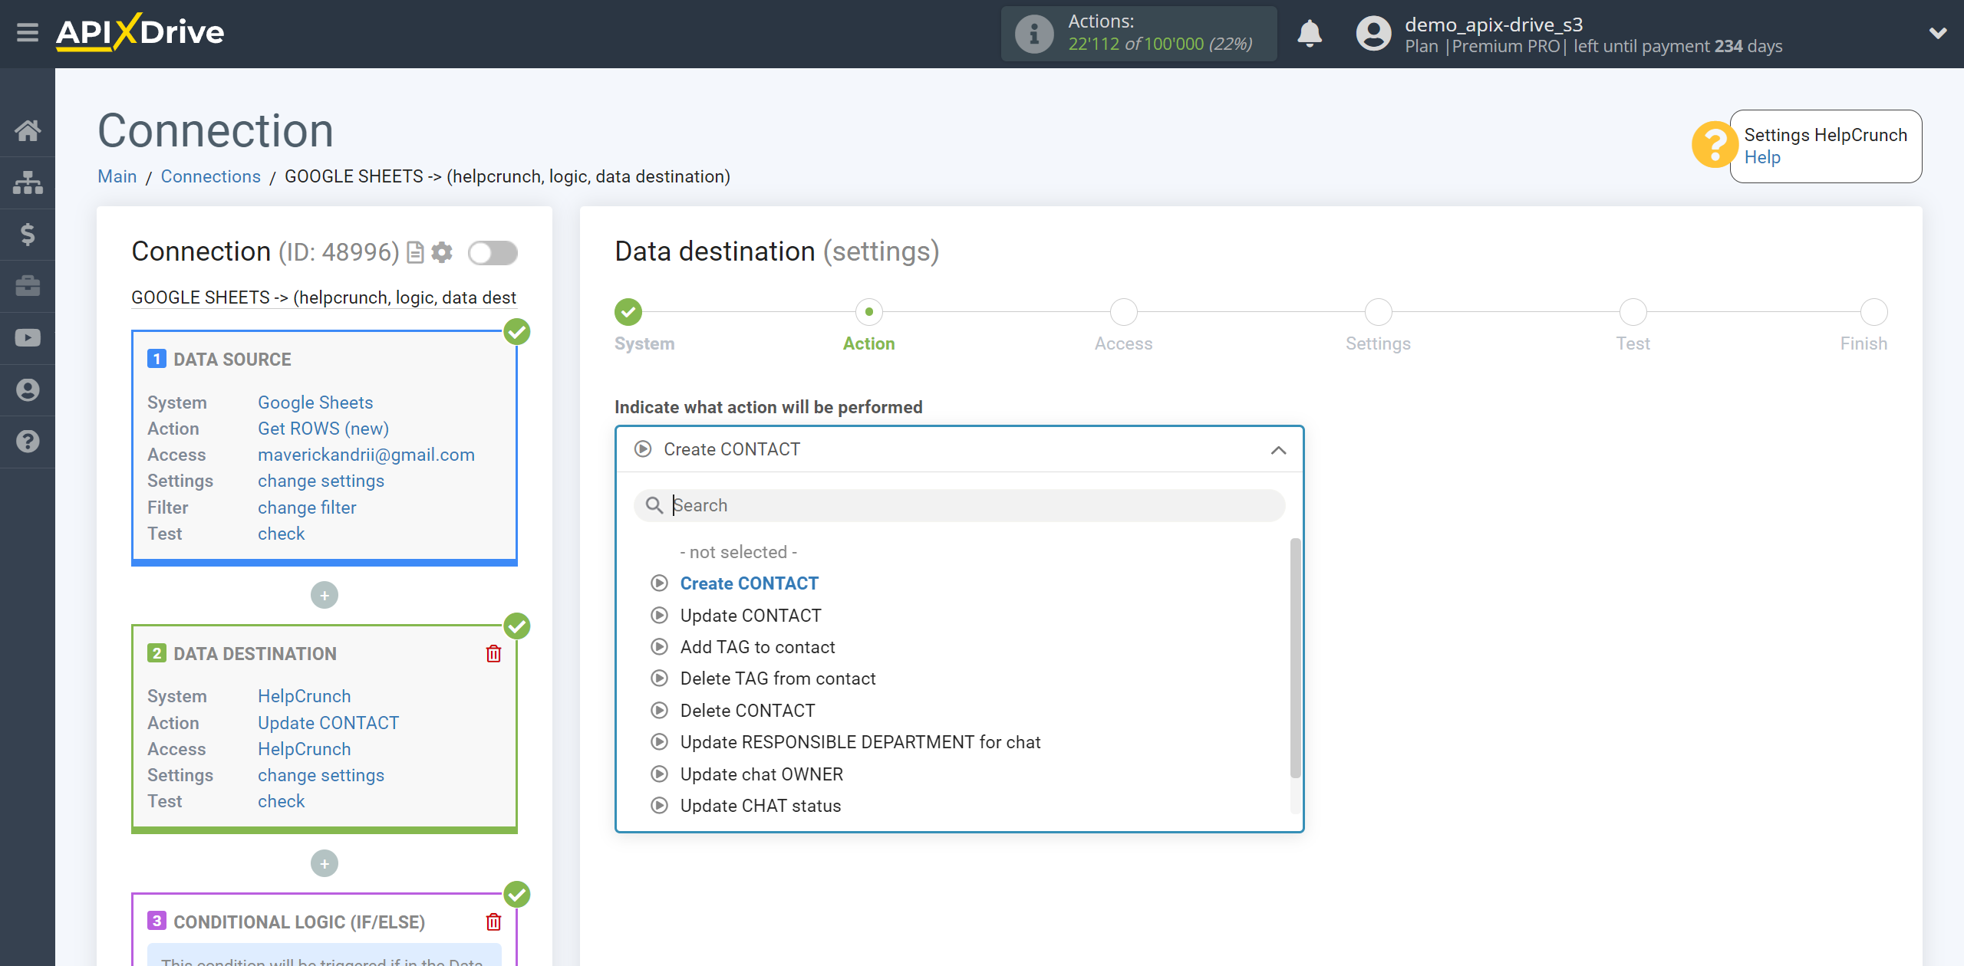1964x966 pixels.
Task: Open the Connections breadcrumb link
Action: 210,176
